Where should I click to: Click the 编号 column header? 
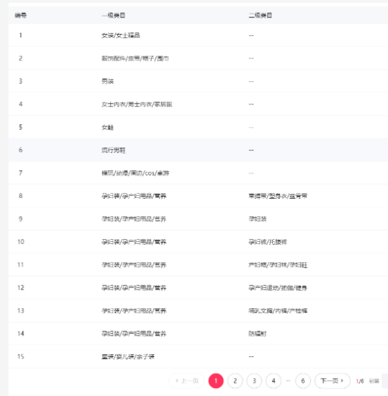point(21,15)
